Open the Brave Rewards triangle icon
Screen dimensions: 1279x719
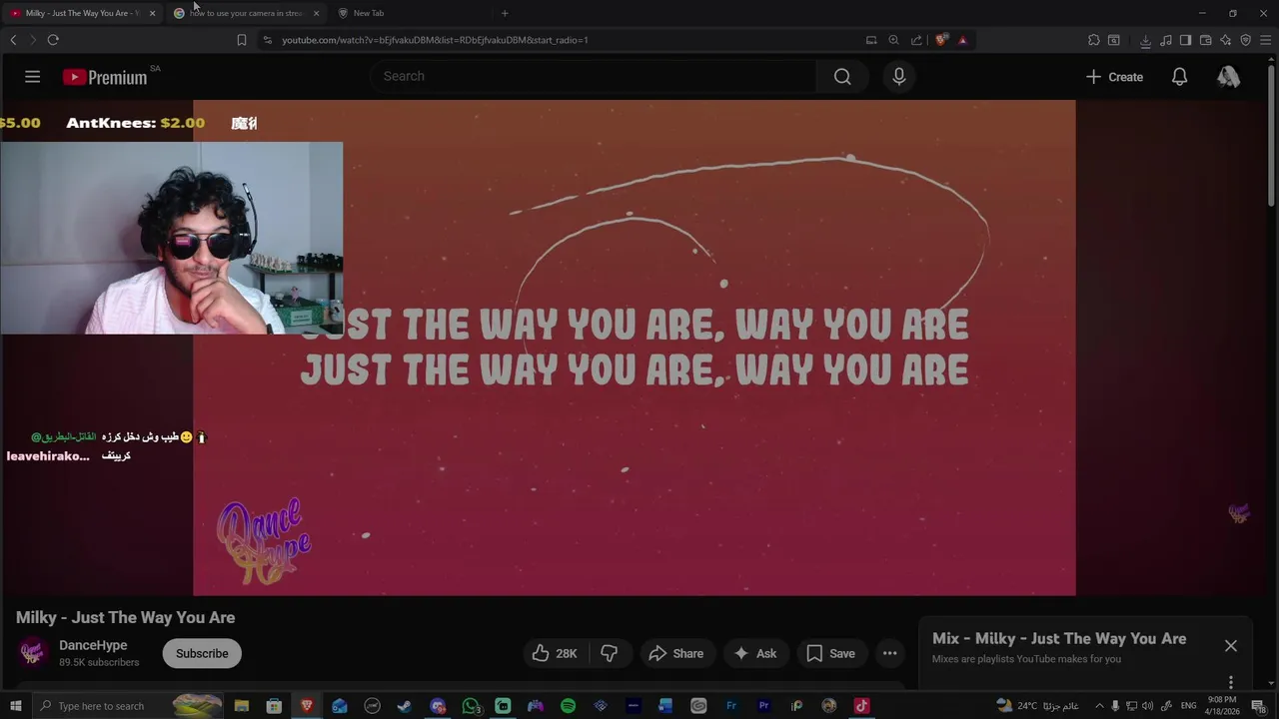pos(962,40)
